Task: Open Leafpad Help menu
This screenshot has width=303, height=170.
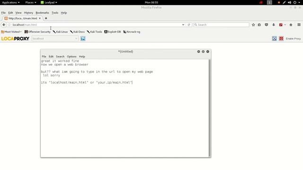Action: tap(82, 57)
